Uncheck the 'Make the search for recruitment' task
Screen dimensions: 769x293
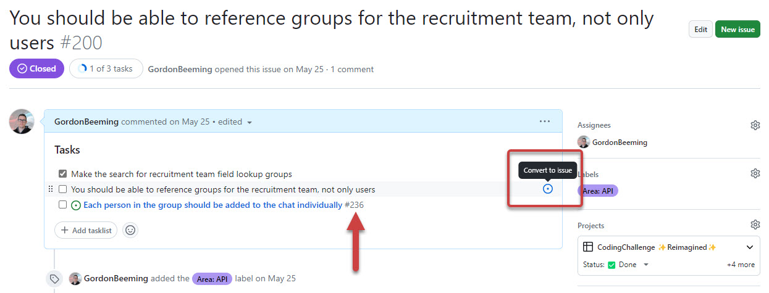[x=62, y=174]
